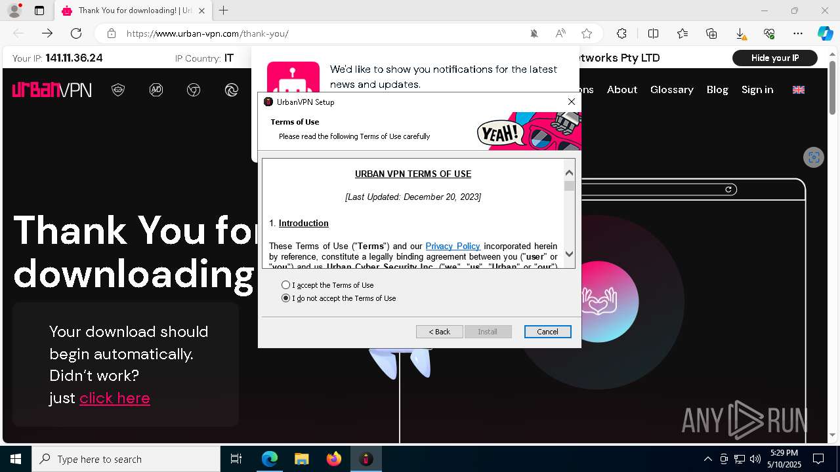The image size is (840, 472).
Task: Open the Windows Start menu
Action: click(16, 459)
